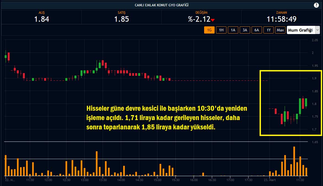Select the 6A six-month range

pyautogui.click(x=257, y=30)
